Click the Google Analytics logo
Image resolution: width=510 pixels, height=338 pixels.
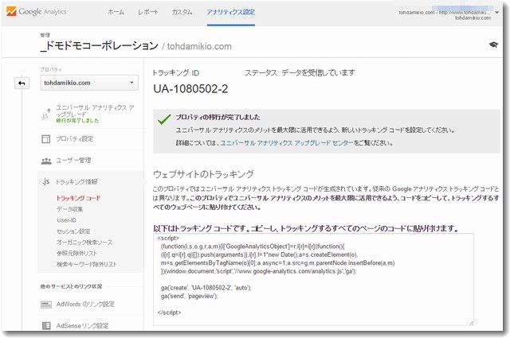pos(36,12)
